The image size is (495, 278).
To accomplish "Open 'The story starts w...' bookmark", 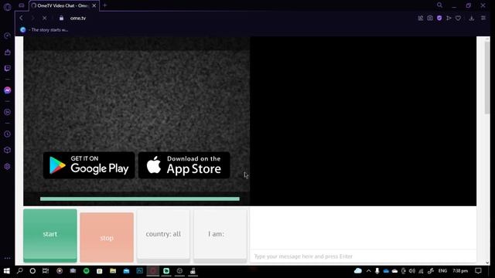I will [x=44, y=30].
